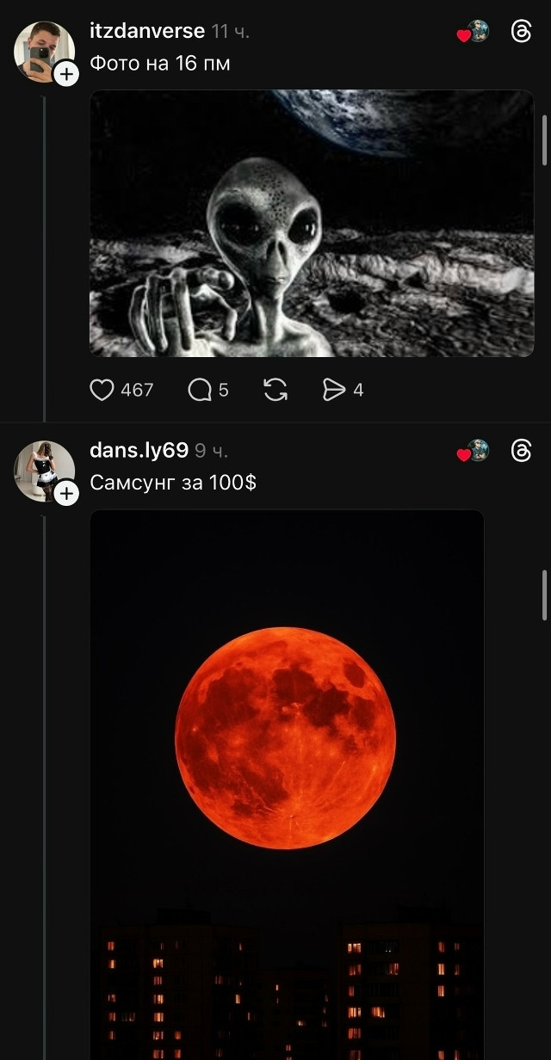Image resolution: width=551 pixels, height=1060 pixels.
Task: Open the "11 ч." timestamp on the first post
Action: pyautogui.click(x=231, y=32)
